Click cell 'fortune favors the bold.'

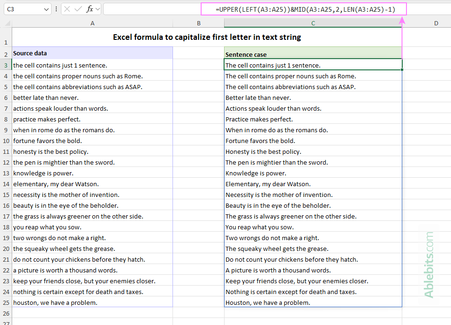pos(92,141)
